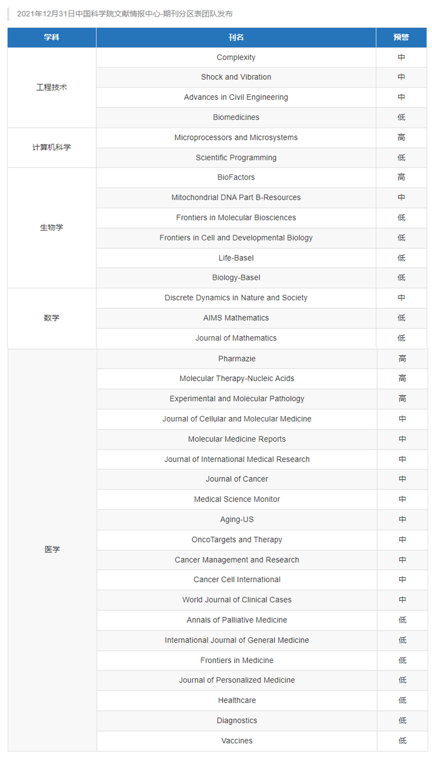Click Microprocessors and Microsystems entry

coord(236,138)
